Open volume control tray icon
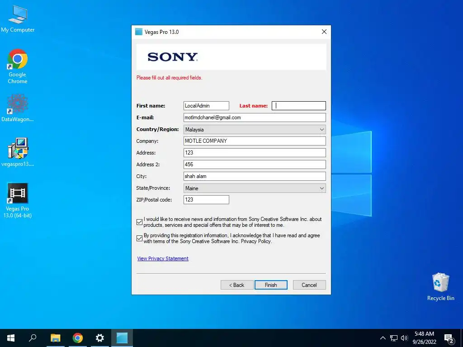Screen dimensions: 463x347 (404, 338)
